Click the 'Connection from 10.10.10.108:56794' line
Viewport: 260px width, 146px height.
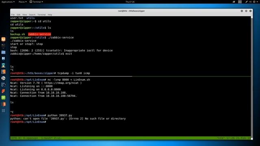(x=43, y=96)
